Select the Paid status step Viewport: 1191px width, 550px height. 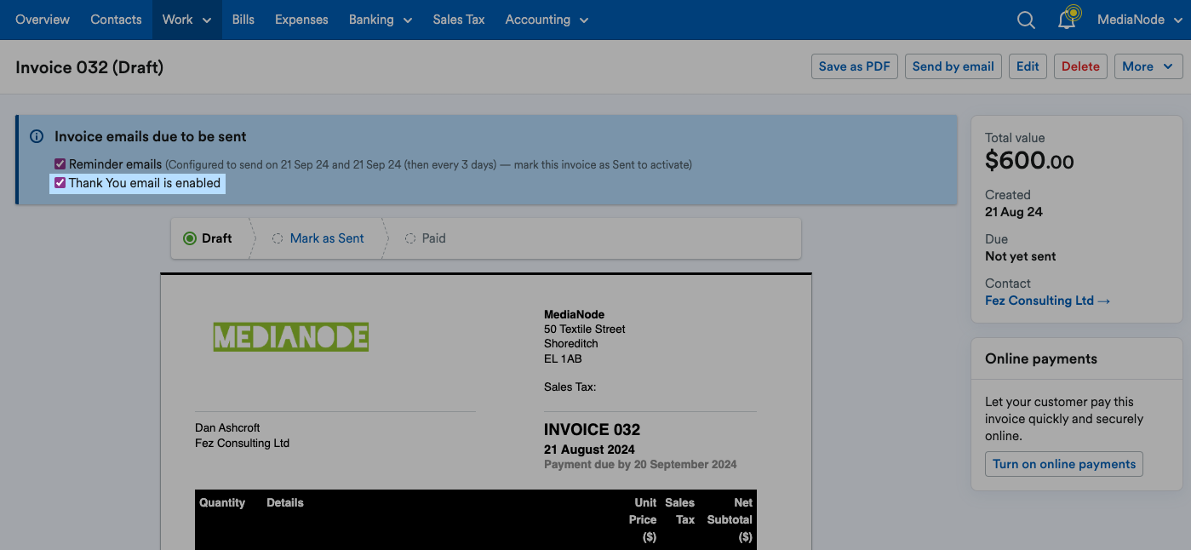click(x=425, y=238)
